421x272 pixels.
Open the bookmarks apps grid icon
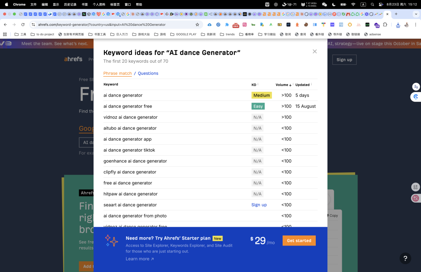[5, 34]
